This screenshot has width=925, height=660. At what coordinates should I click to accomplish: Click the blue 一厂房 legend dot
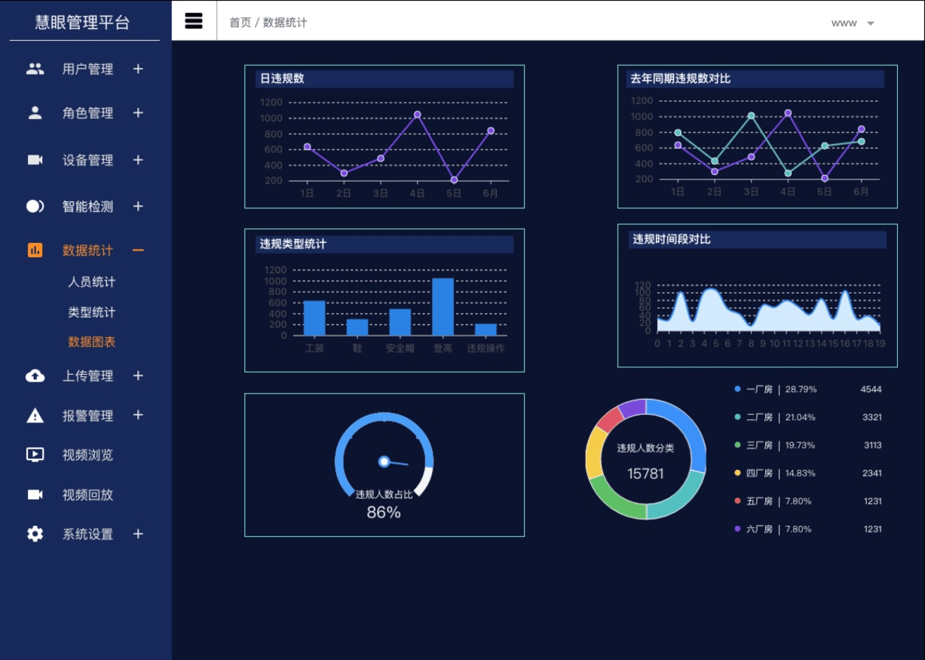click(737, 389)
